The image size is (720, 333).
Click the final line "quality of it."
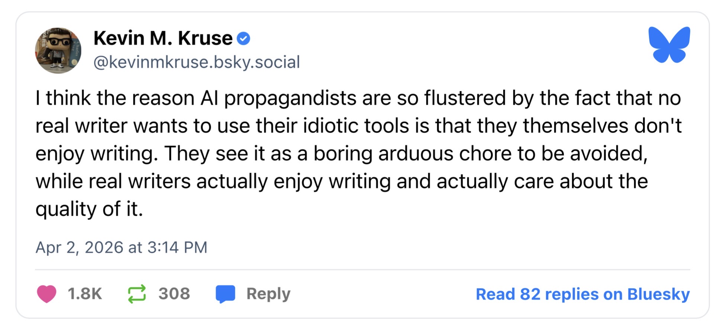(x=89, y=209)
